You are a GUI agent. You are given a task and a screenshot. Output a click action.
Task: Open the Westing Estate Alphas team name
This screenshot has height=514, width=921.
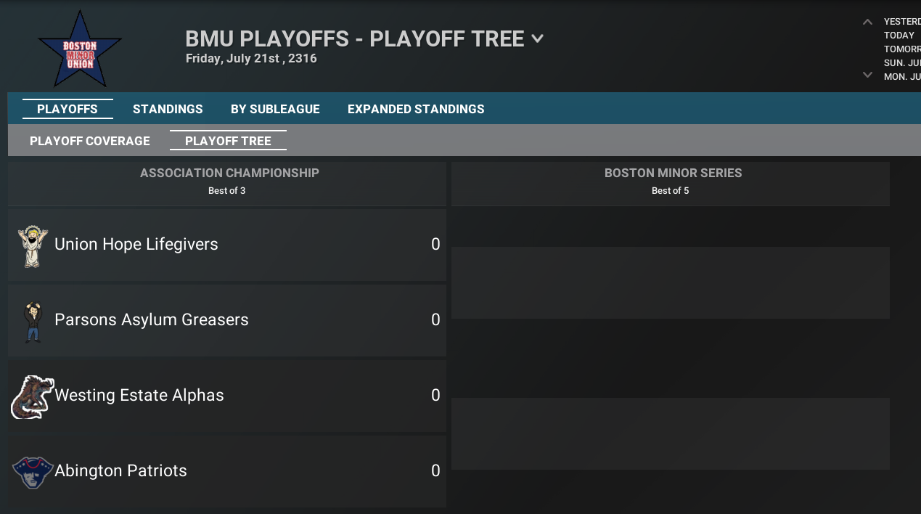139,396
